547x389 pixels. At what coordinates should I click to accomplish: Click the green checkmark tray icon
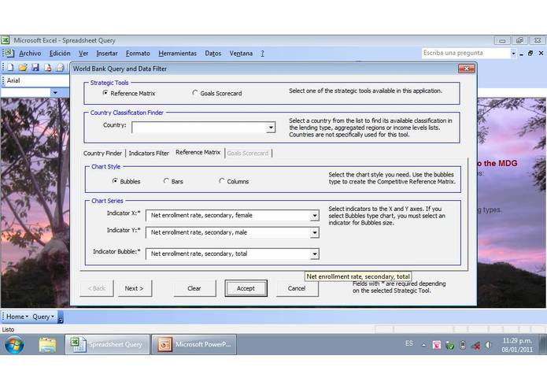click(x=449, y=346)
